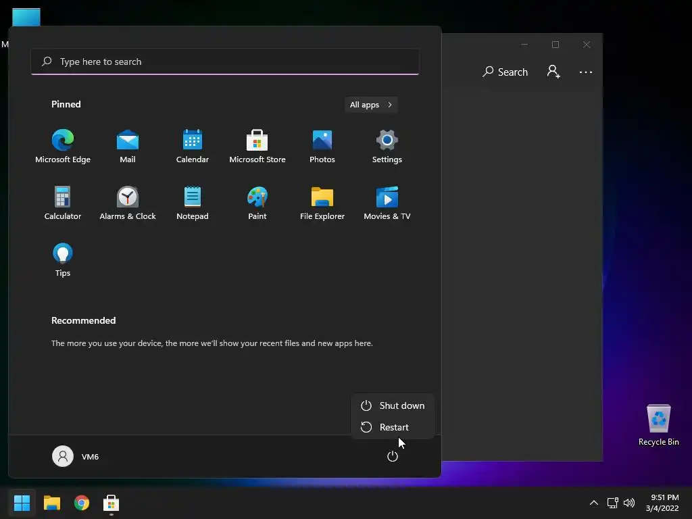Click Search in the background window
Image resolution: width=692 pixels, height=519 pixels.
(x=505, y=72)
